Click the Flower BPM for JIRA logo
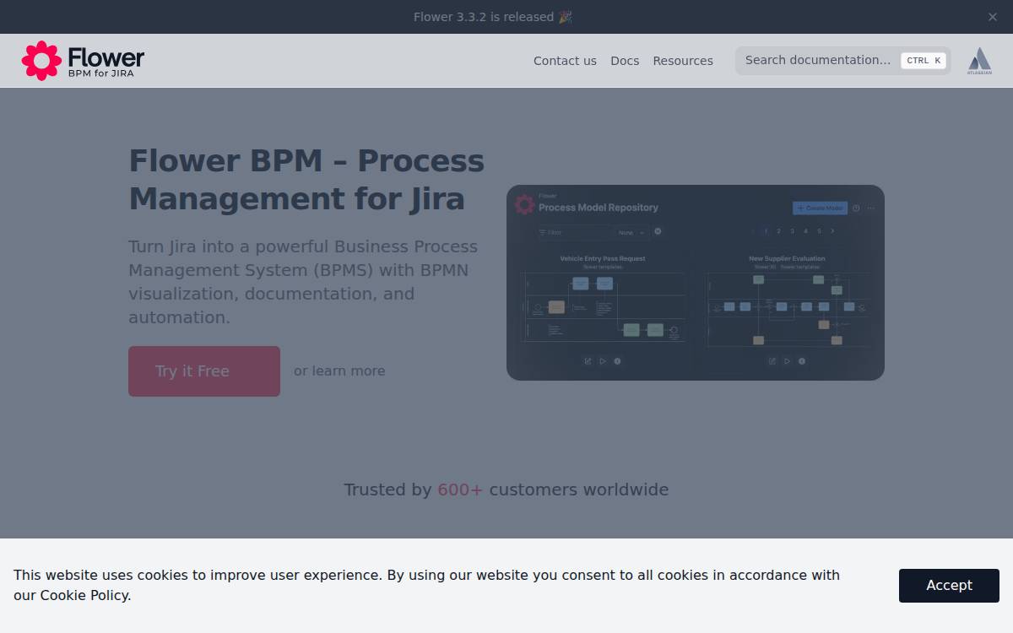This screenshot has width=1013, height=633. (83, 61)
